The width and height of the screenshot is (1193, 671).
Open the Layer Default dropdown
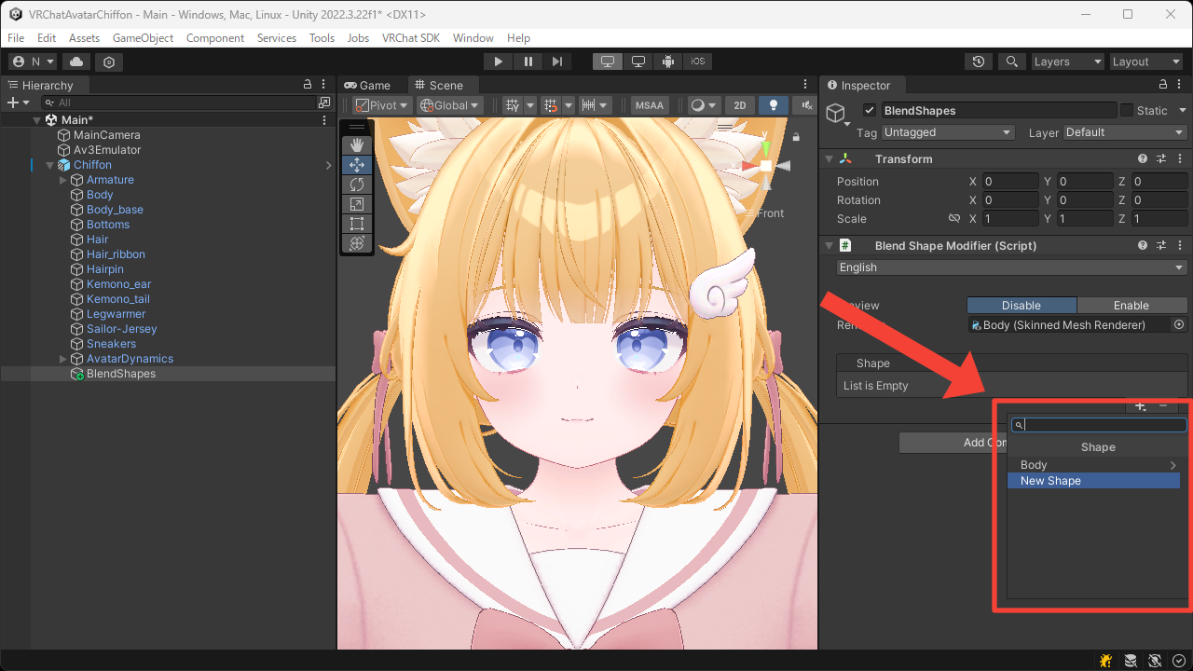1126,132
